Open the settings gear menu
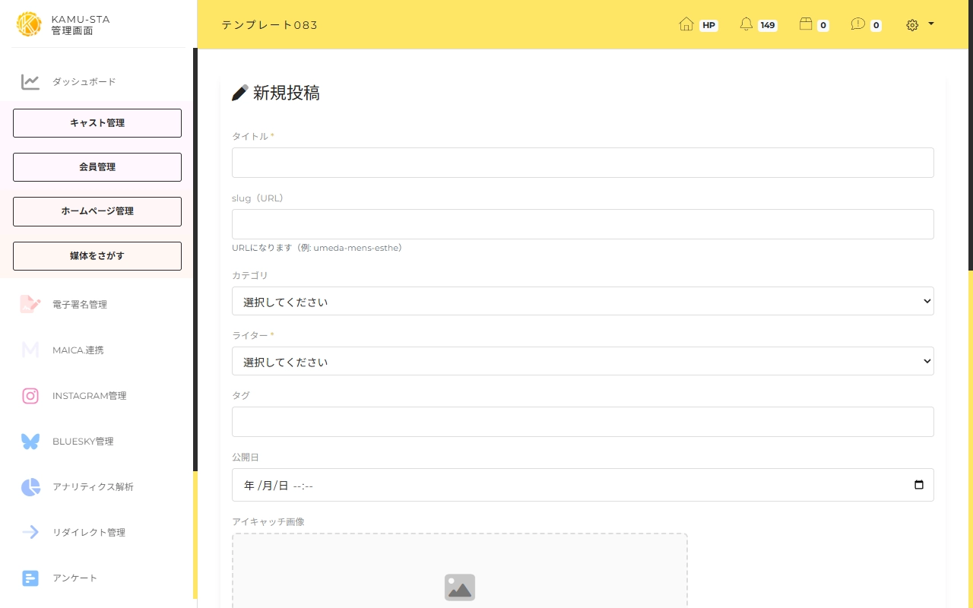This screenshot has height=608, width=973. 912,25
